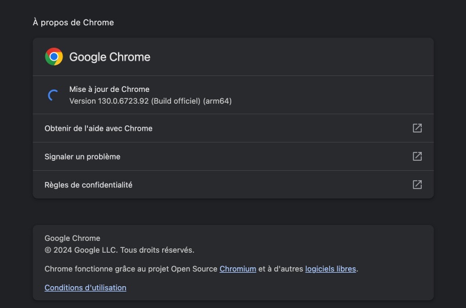466x308 pixels.
Task: Click the Google Chrome logo icon
Action: [54, 57]
